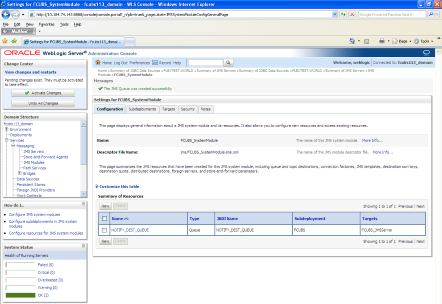Minimize the System Status panel
Screen dimensions: 442x304
[83, 246]
